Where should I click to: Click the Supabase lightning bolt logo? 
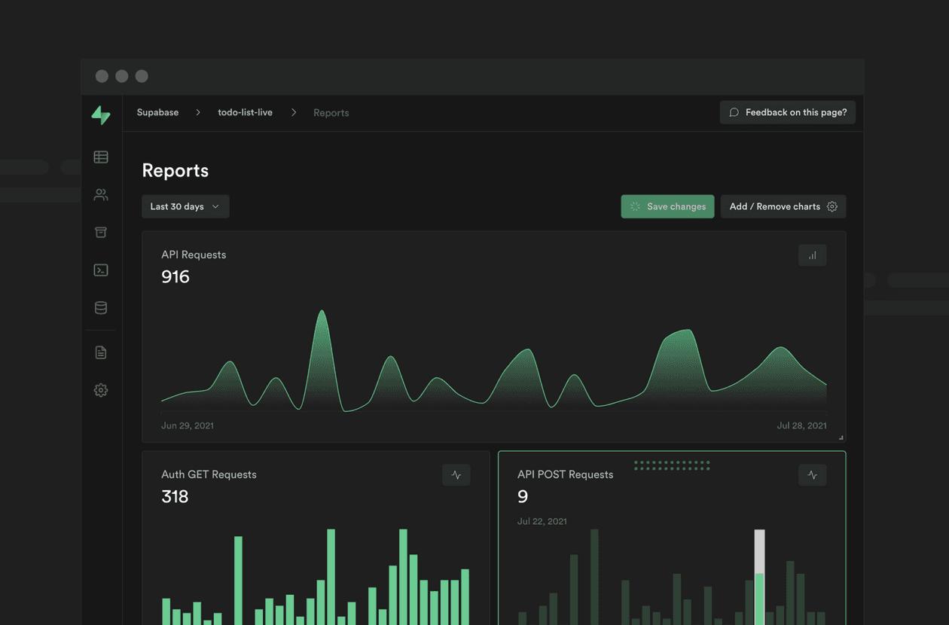101,114
